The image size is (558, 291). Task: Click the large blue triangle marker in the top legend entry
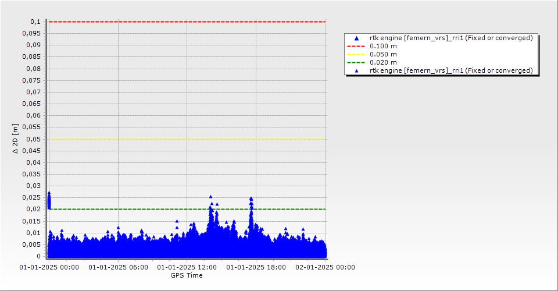pos(357,38)
